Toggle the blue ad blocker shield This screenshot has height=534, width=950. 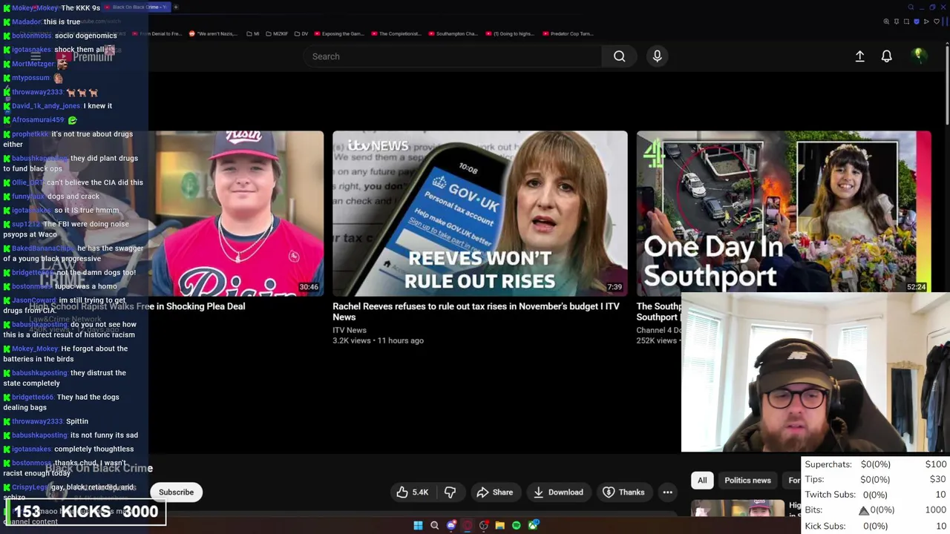pos(917,22)
